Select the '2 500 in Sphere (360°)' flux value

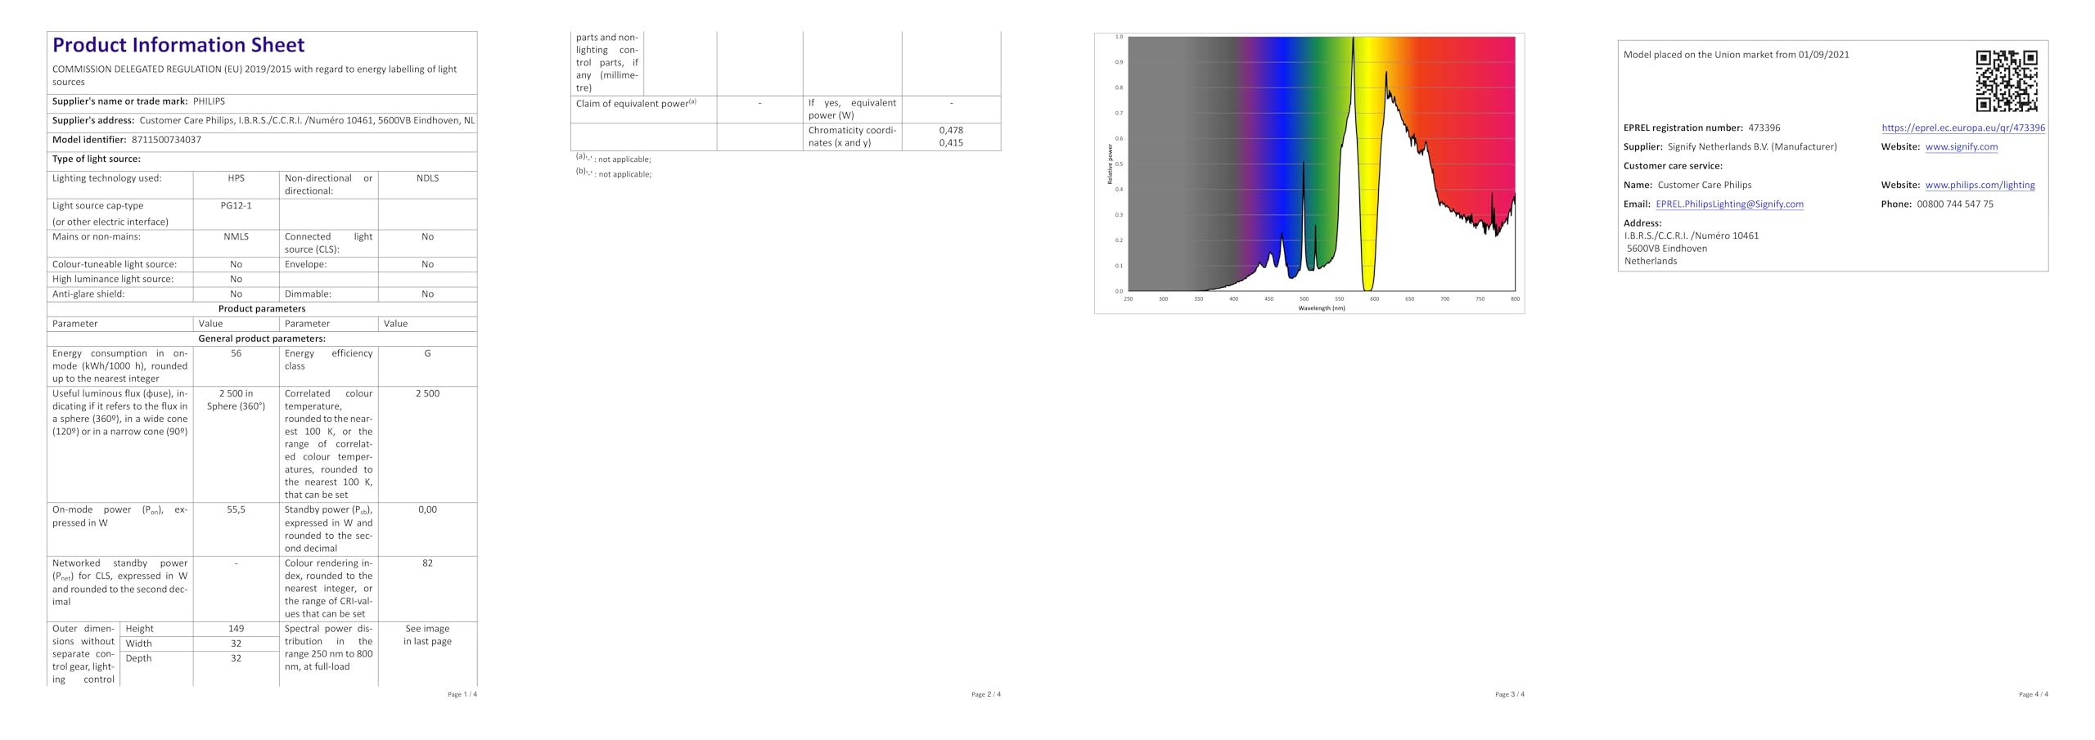click(236, 400)
